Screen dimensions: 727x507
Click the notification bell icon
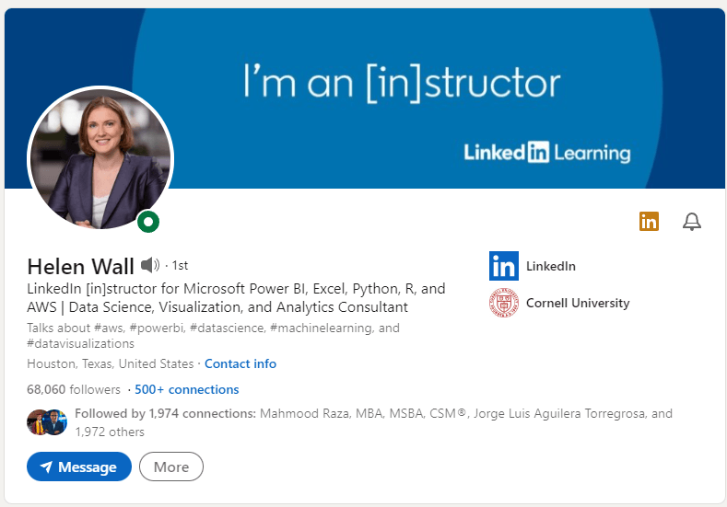tap(691, 221)
